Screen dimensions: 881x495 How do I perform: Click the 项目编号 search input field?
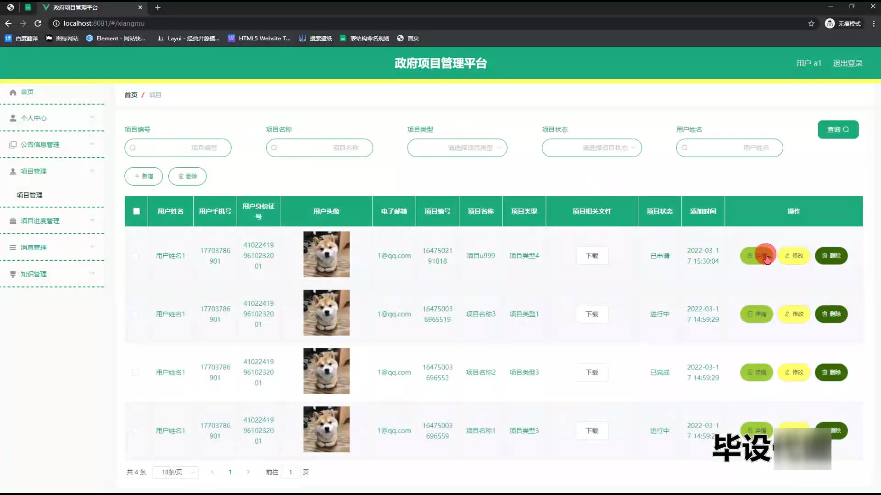[178, 148]
